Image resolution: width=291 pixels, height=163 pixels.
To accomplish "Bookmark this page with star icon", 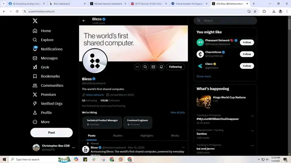I will [x=255, y=11].
